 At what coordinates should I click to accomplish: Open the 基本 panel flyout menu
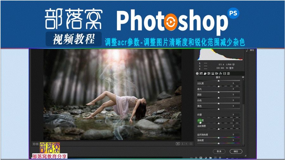(243, 77)
